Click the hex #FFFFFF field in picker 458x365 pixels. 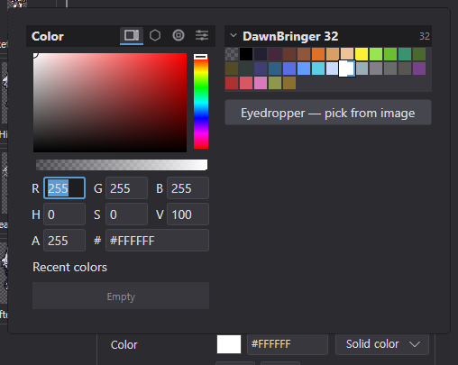pos(157,241)
